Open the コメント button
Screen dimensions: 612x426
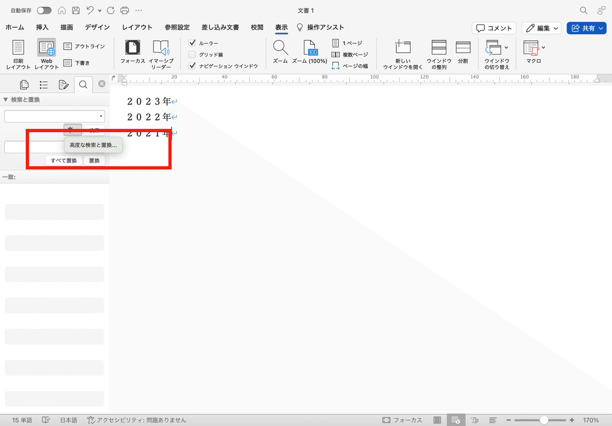pyautogui.click(x=494, y=28)
